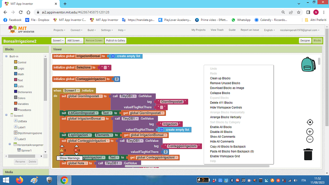Click the address bar URL field
Image resolution: width=329 pixels, height=185 pixels.
click(157, 12)
